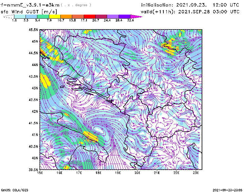Click the legend value '20.7'
249x192 pixels.
coord(96,20)
